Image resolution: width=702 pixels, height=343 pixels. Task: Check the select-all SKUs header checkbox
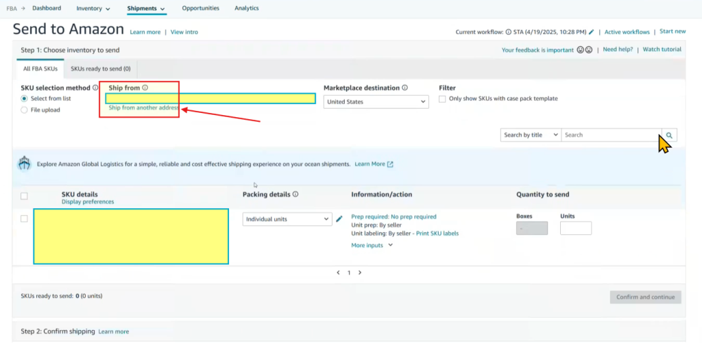click(25, 196)
